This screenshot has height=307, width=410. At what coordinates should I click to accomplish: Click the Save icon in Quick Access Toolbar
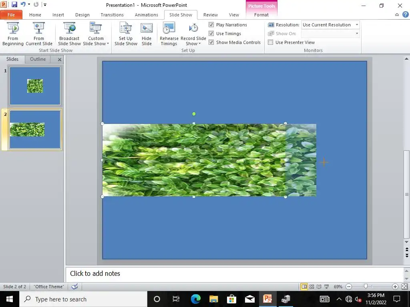click(14, 4)
